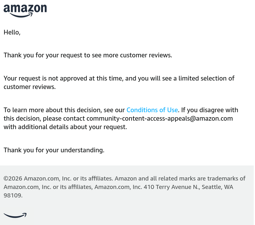Screen dimensions: 255x225
Task: Click the Amazon logo at the top
Action: (25, 11)
